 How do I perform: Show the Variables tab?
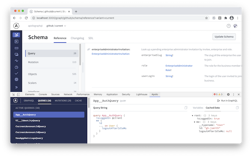tap(198, 108)
